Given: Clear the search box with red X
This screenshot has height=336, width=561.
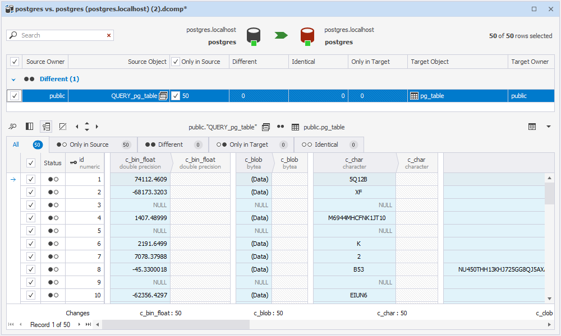Looking at the screenshot, I should [109, 35].
